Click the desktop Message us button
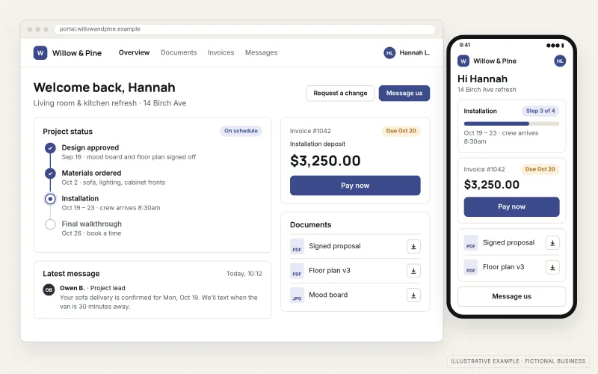 404,93
